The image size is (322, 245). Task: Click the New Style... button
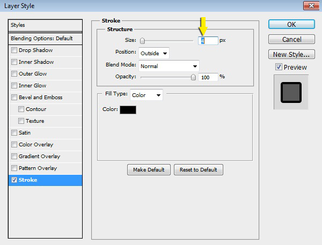[x=291, y=54]
